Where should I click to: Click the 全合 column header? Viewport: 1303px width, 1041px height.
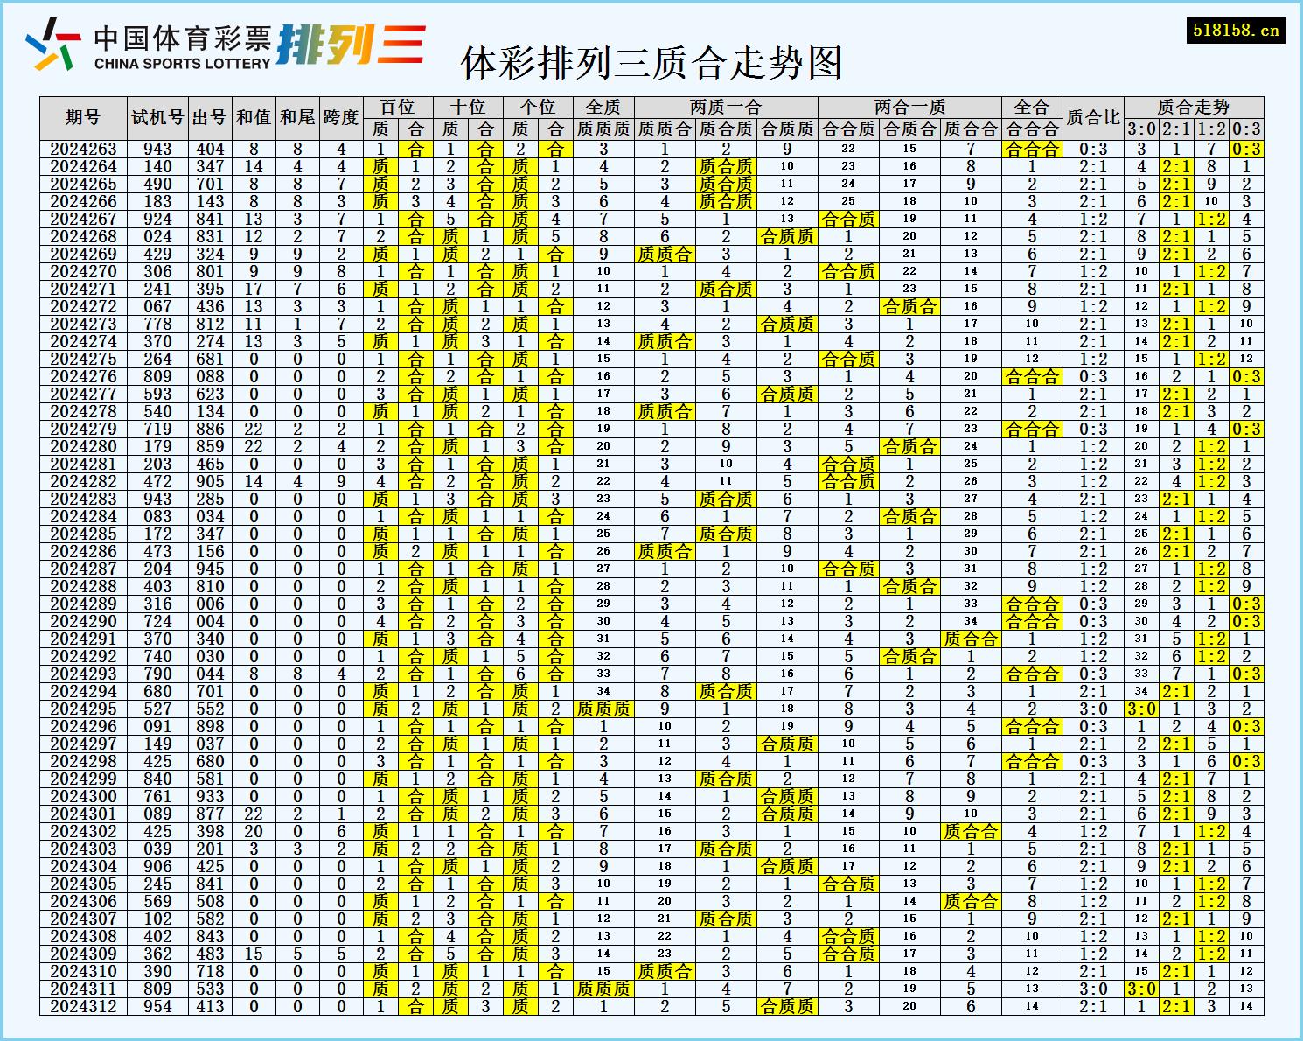(x=1032, y=107)
